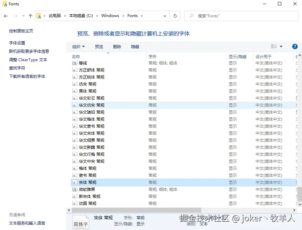
Task: Click the Back navigation arrow
Action: [6, 16]
